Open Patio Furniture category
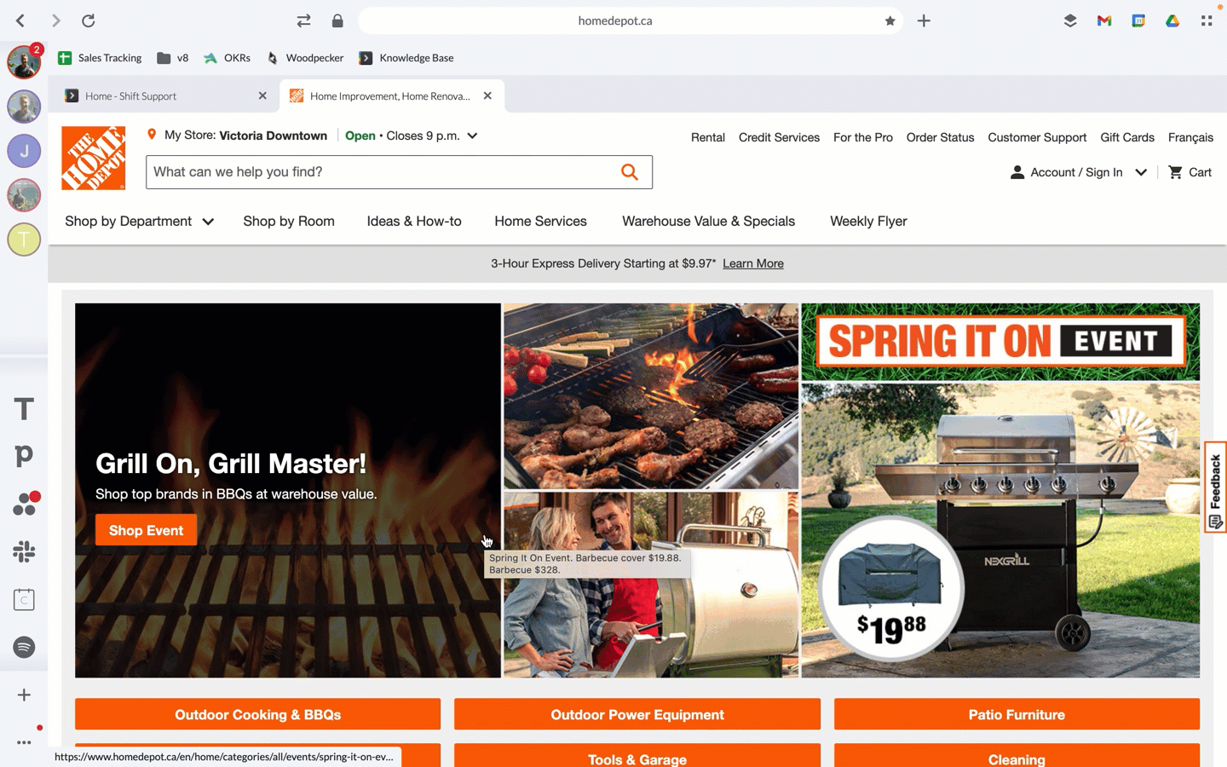This screenshot has height=767, width=1227. 1017,714
